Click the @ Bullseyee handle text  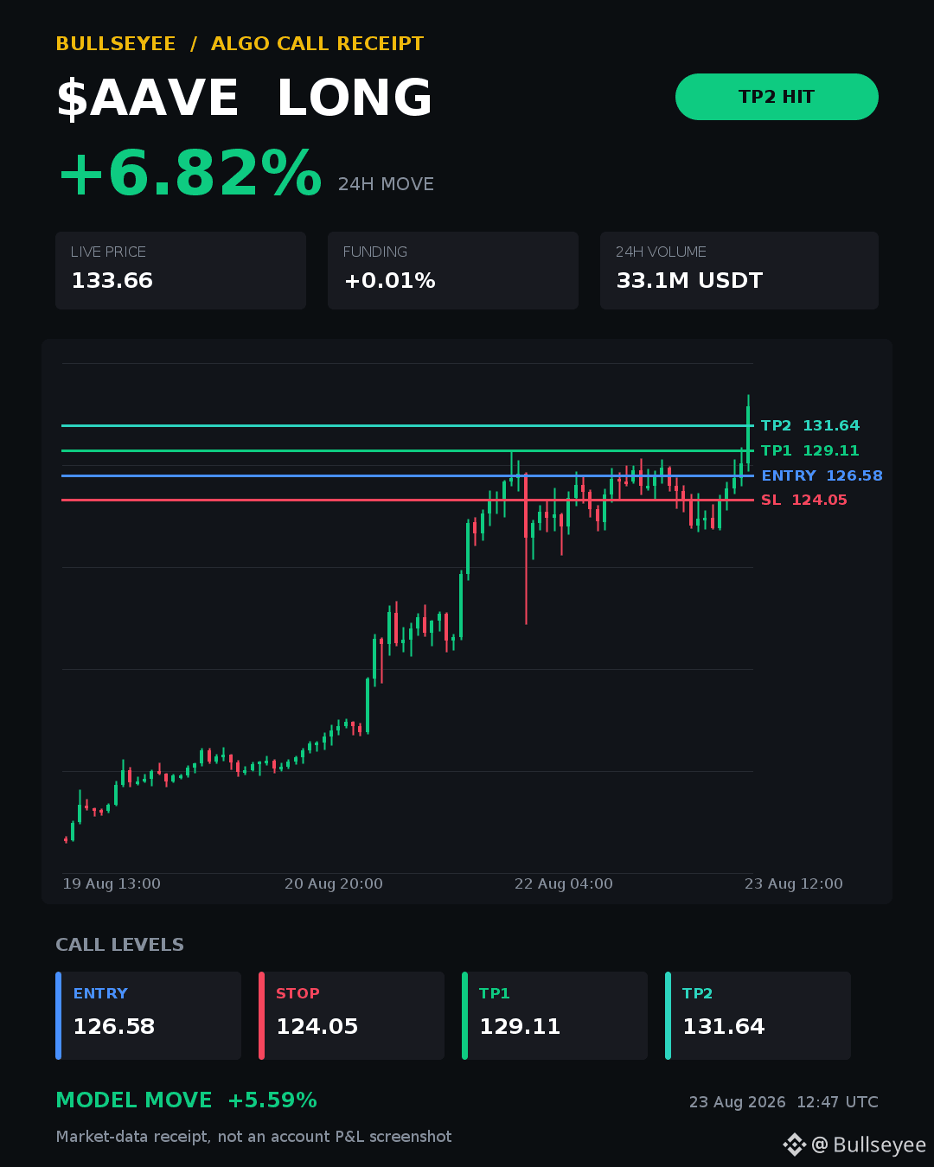click(868, 1145)
